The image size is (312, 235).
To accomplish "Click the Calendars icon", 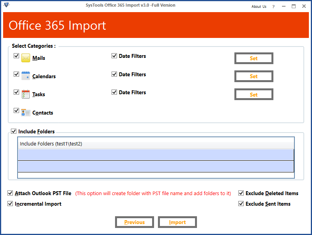I will click(x=25, y=76).
